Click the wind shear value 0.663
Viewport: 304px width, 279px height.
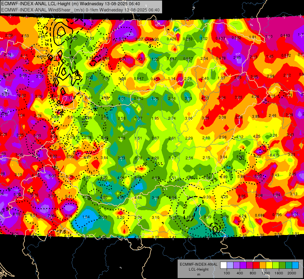(x=285, y=35)
